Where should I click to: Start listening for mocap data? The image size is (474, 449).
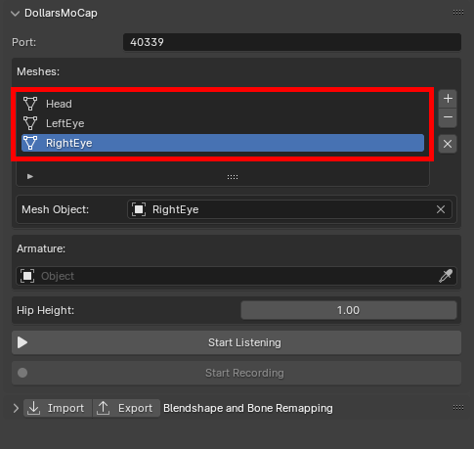(x=237, y=342)
